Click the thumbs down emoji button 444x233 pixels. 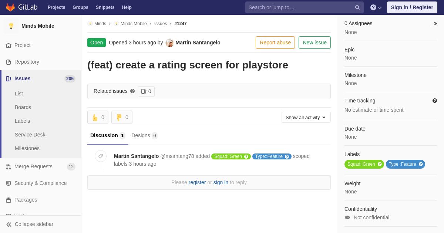[x=122, y=117]
